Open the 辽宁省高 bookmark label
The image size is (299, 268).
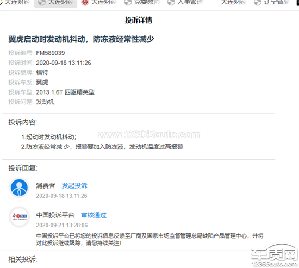click(x=277, y=2)
